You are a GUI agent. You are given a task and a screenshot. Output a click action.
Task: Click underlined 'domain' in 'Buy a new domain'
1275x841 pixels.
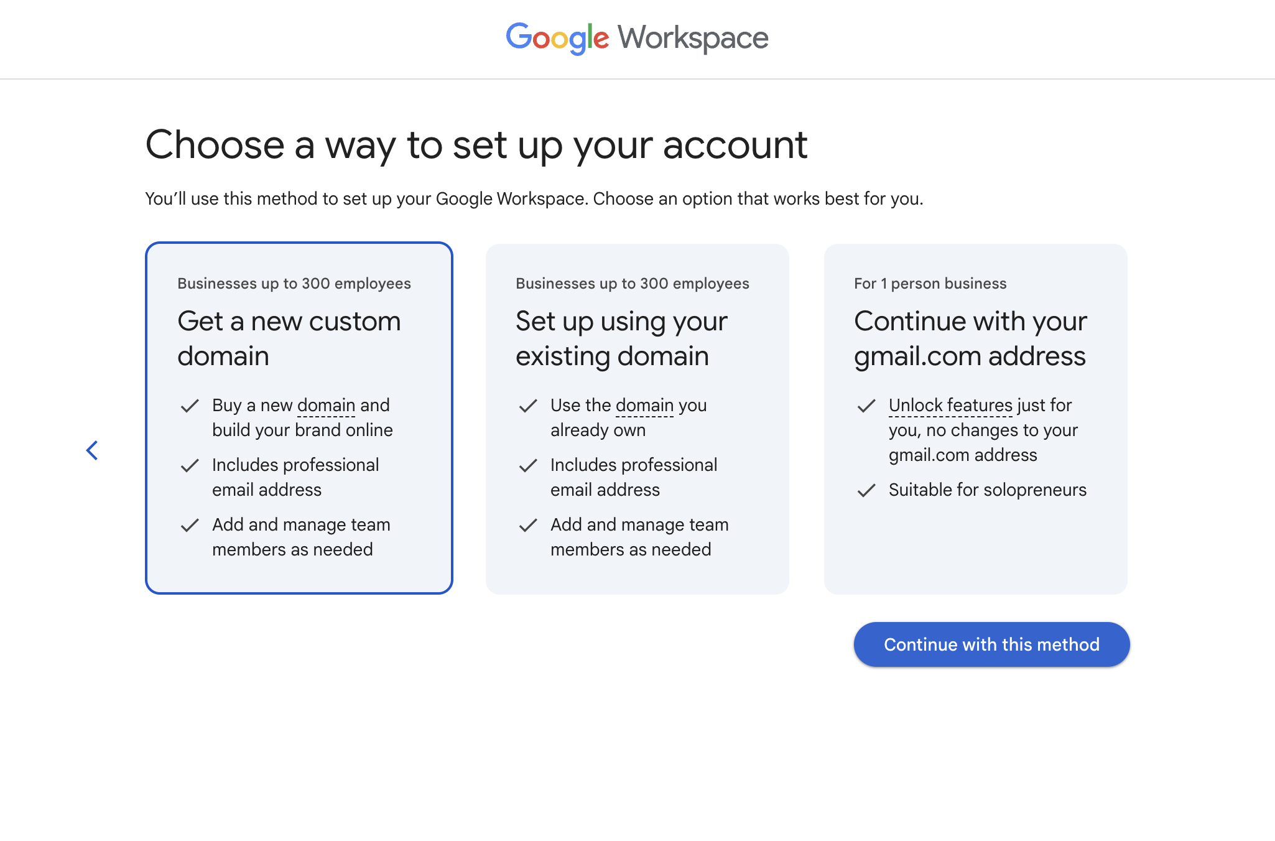click(x=326, y=406)
